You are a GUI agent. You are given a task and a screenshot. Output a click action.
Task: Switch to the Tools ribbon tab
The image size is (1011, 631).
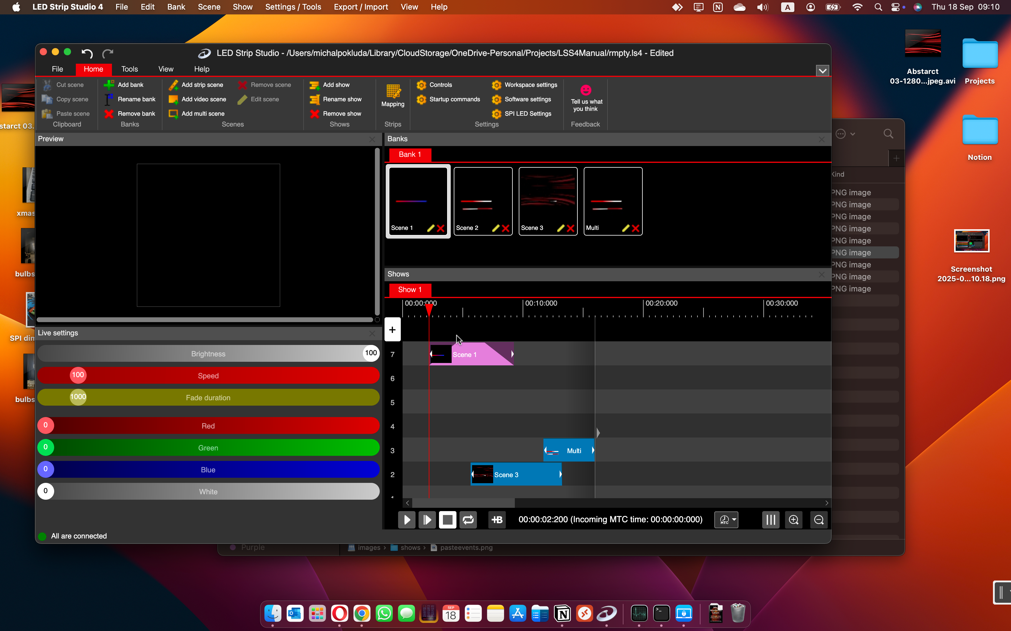point(129,69)
